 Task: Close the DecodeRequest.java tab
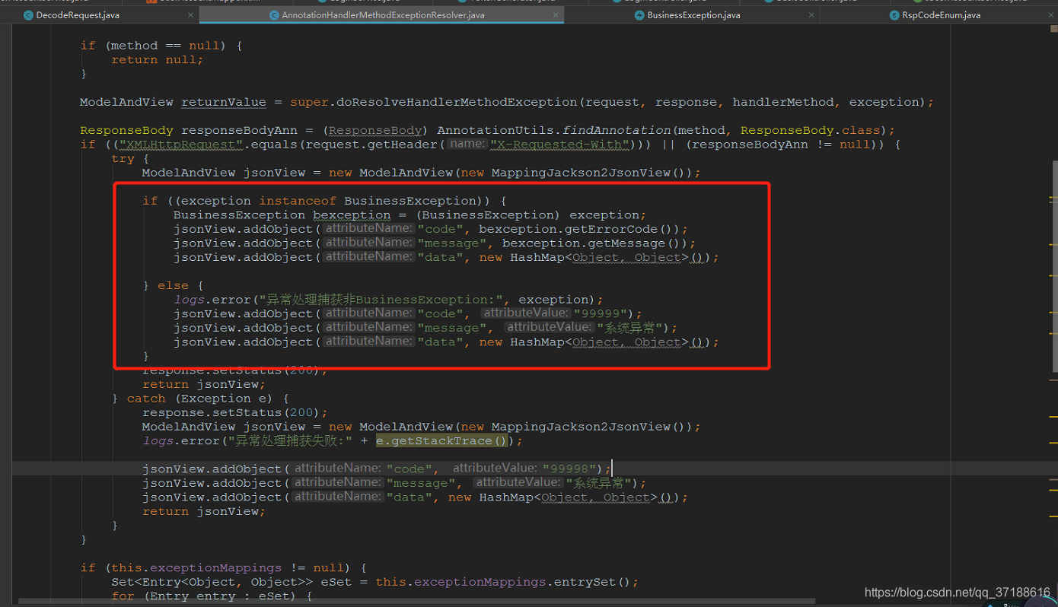click(190, 14)
